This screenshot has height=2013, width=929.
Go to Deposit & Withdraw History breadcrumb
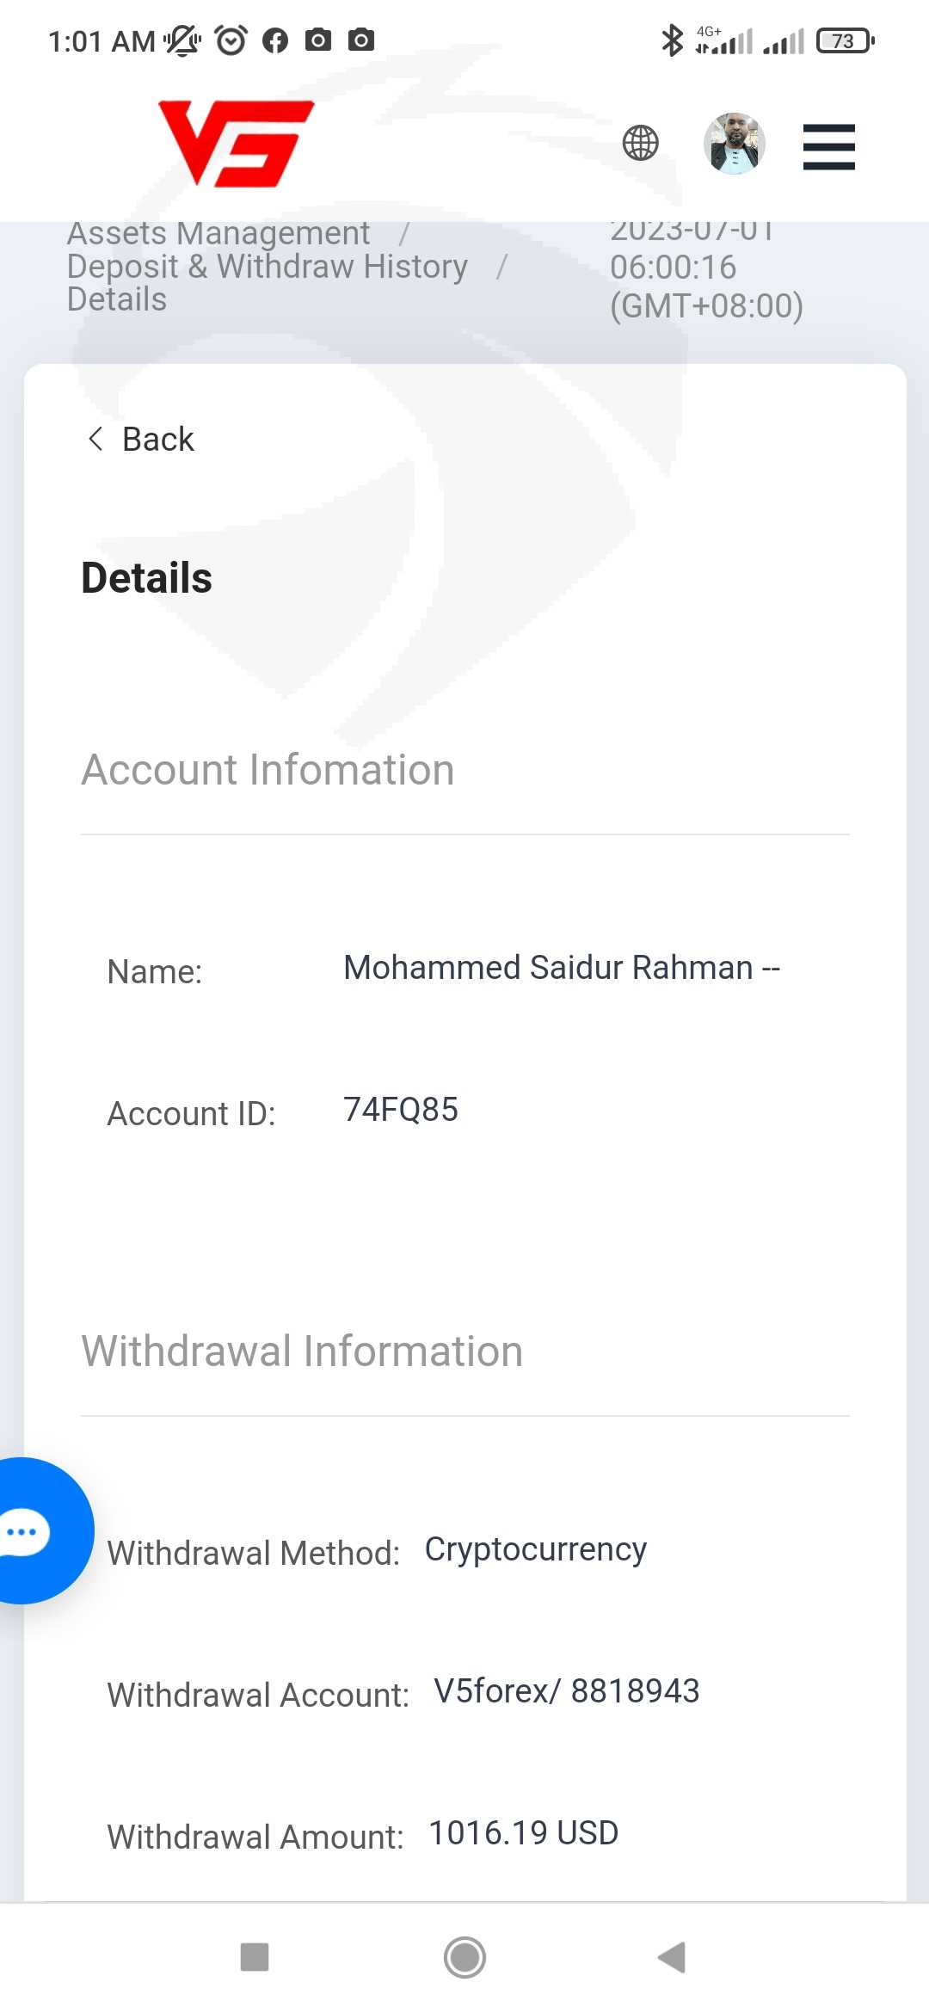268,267
